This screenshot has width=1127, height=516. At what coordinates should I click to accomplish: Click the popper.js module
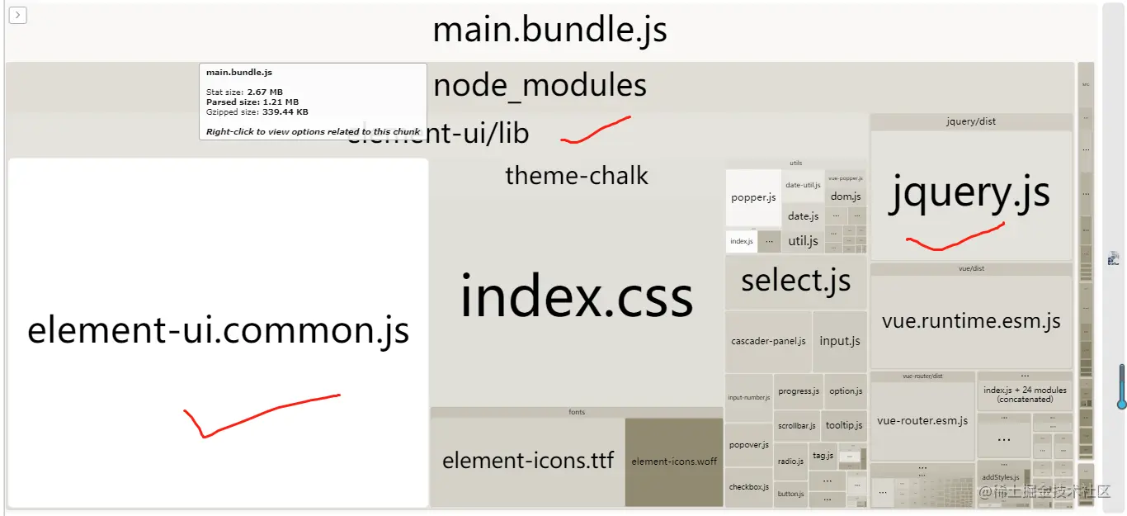753,197
